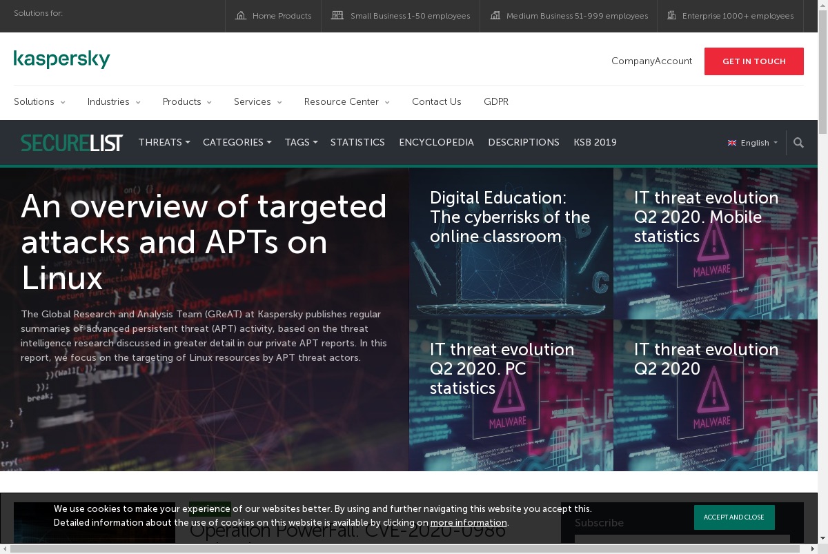Open search via magnifier icon
Viewport: 828px width, 554px height.
(x=798, y=143)
